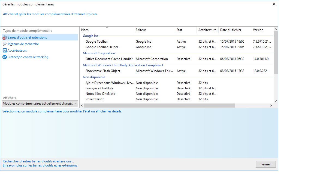Click version 18.0.0.232 of Shockwave Flash
Viewport: 314px width, 176px height.
point(260,71)
